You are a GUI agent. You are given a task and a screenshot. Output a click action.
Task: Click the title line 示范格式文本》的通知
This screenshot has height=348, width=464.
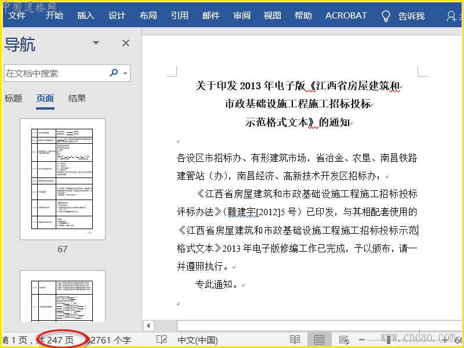coord(298,122)
